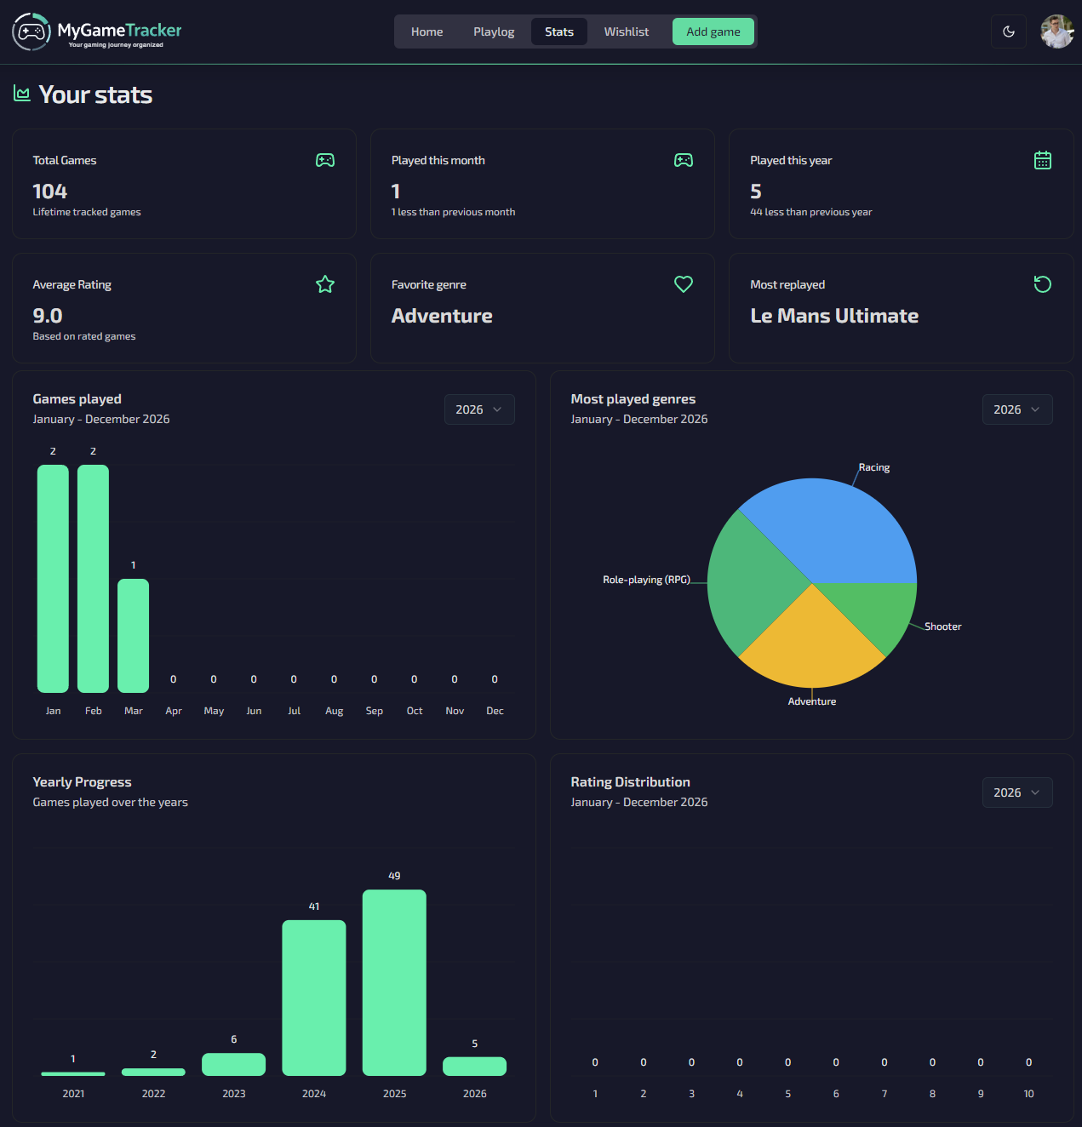Screen dimensions: 1082x1127
Task: Select the Home navigation item
Action: coord(427,31)
